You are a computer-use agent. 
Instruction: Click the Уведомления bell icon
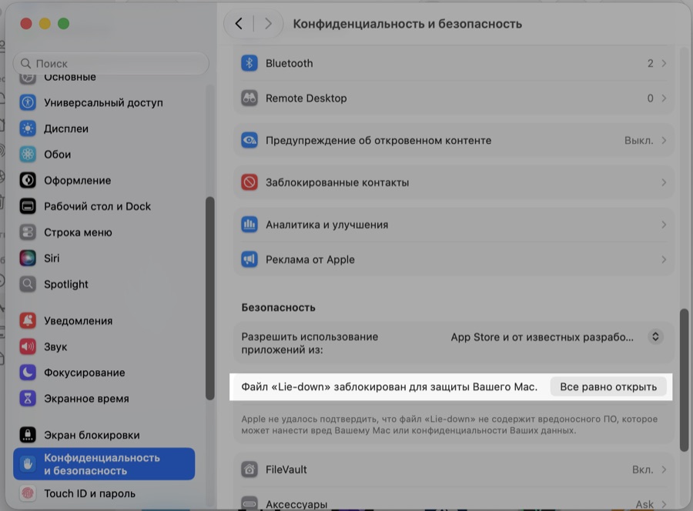[x=28, y=321]
